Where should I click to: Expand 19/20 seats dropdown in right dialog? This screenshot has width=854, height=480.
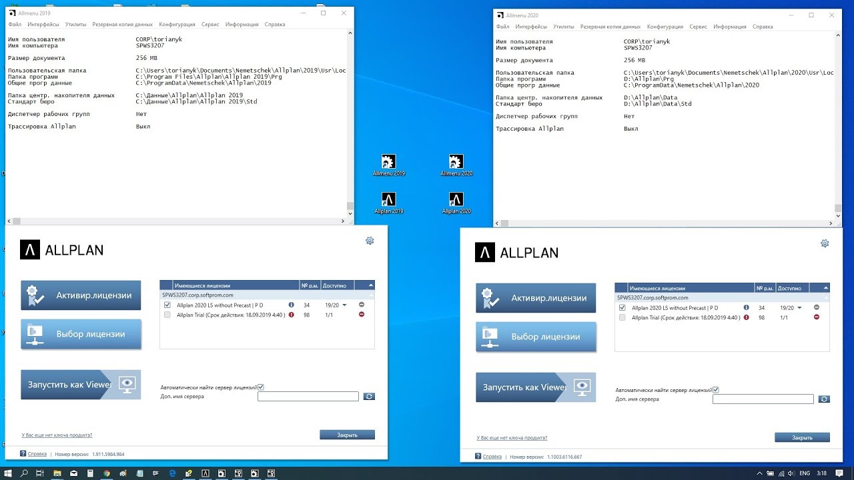800,308
